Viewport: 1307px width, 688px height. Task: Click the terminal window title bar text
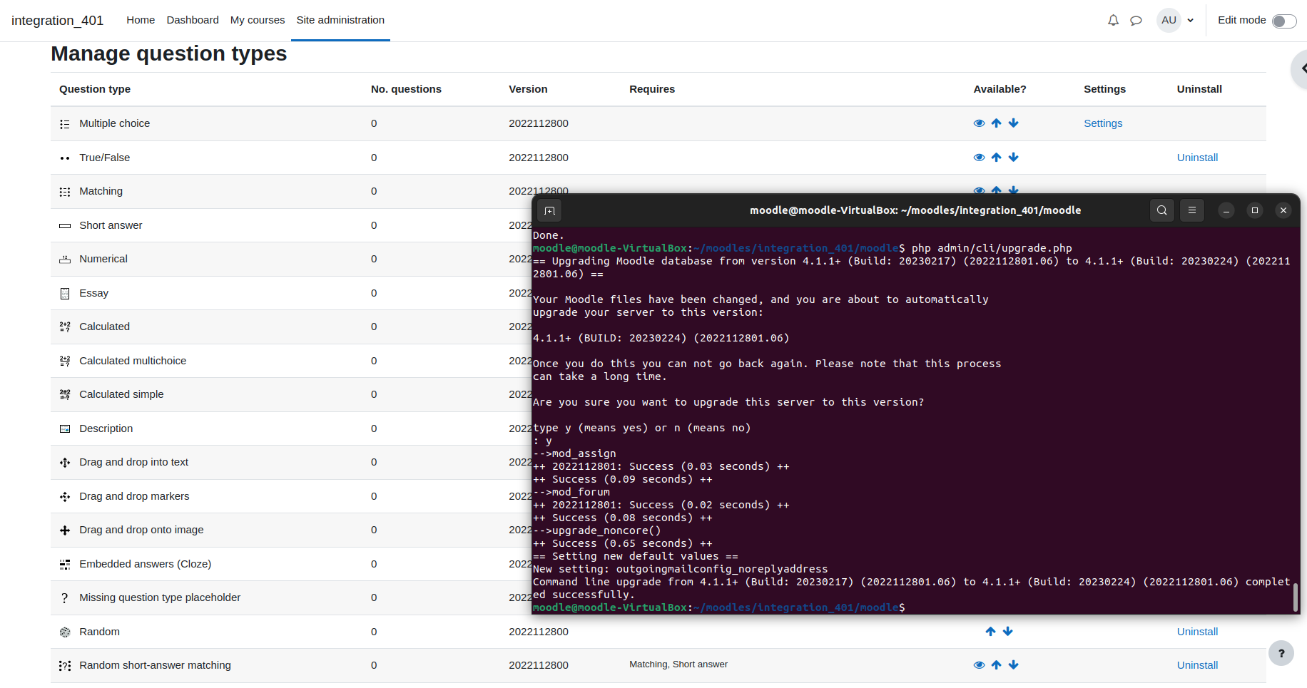pyautogui.click(x=915, y=210)
